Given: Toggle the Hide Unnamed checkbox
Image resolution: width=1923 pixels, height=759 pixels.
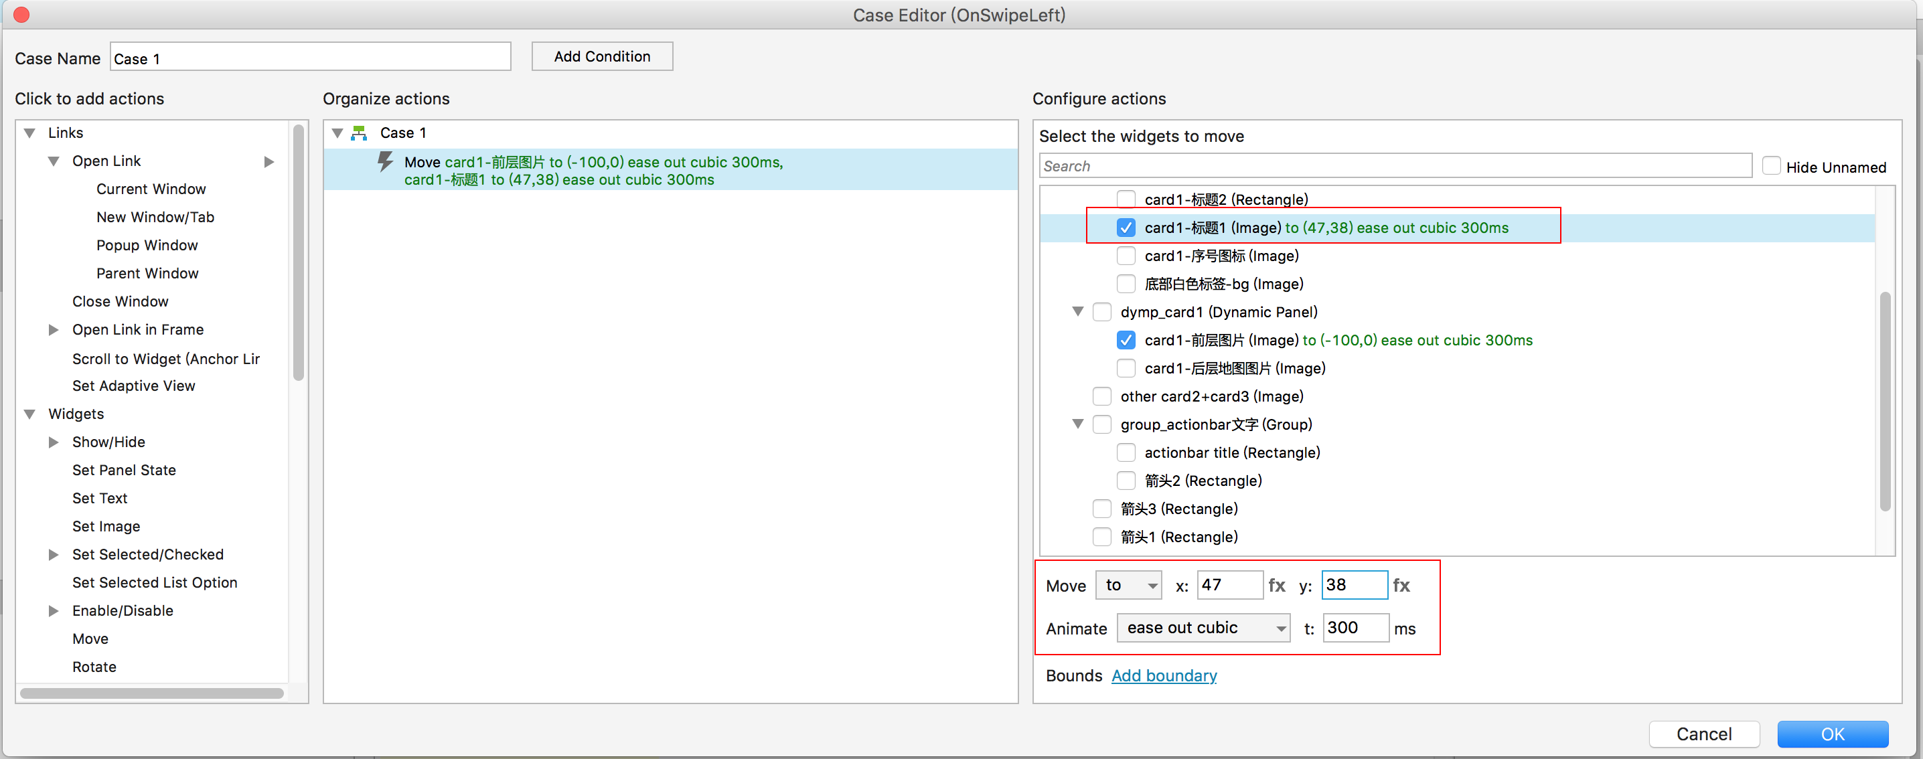Looking at the screenshot, I should [1771, 166].
